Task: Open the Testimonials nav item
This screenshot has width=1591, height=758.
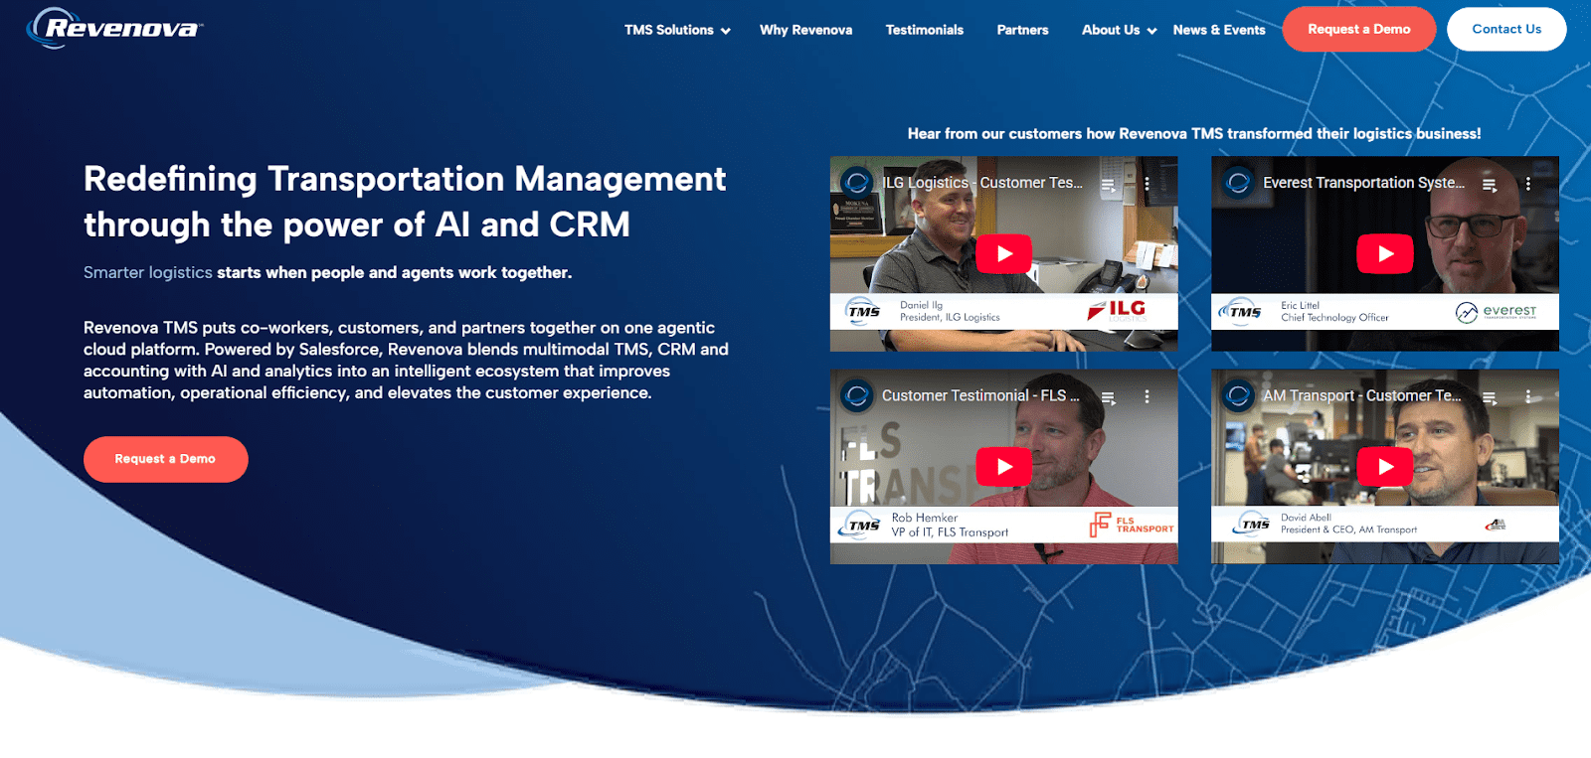Action: coord(925,30)
